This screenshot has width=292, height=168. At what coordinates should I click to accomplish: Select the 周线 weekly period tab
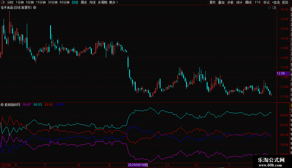click(84, 2)
